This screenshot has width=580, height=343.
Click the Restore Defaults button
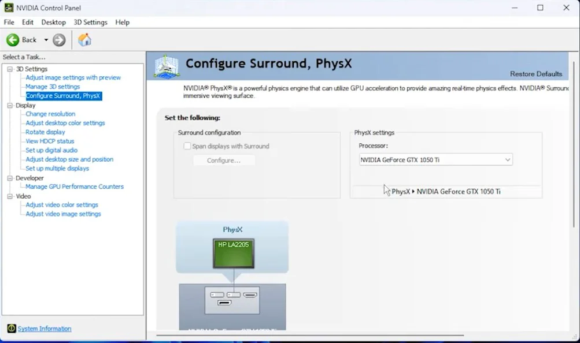click(535, 74)
